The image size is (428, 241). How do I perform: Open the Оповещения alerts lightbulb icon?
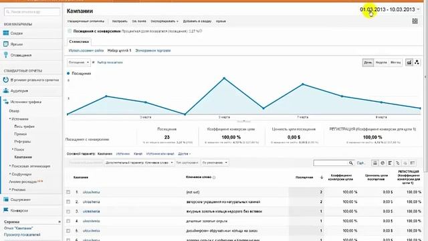(6, 55)
